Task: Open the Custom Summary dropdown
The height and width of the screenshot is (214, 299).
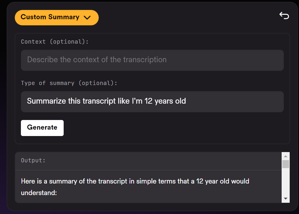Action: pyautogui.click(x=57, y=17)
